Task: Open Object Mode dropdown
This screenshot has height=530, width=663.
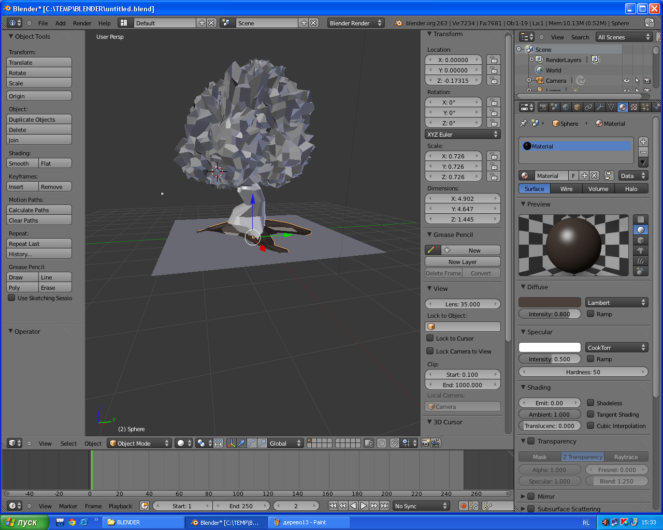Action: click(x=139, y=443)
